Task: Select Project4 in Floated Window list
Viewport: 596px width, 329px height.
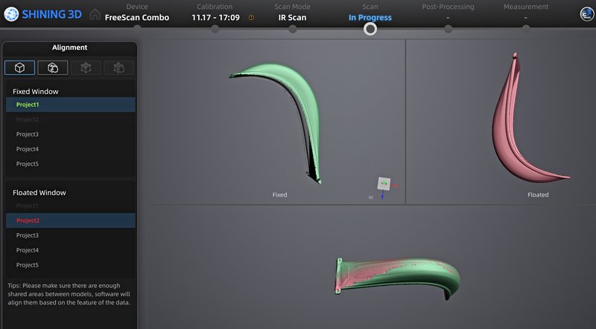Action: click(x=71, y=250)
